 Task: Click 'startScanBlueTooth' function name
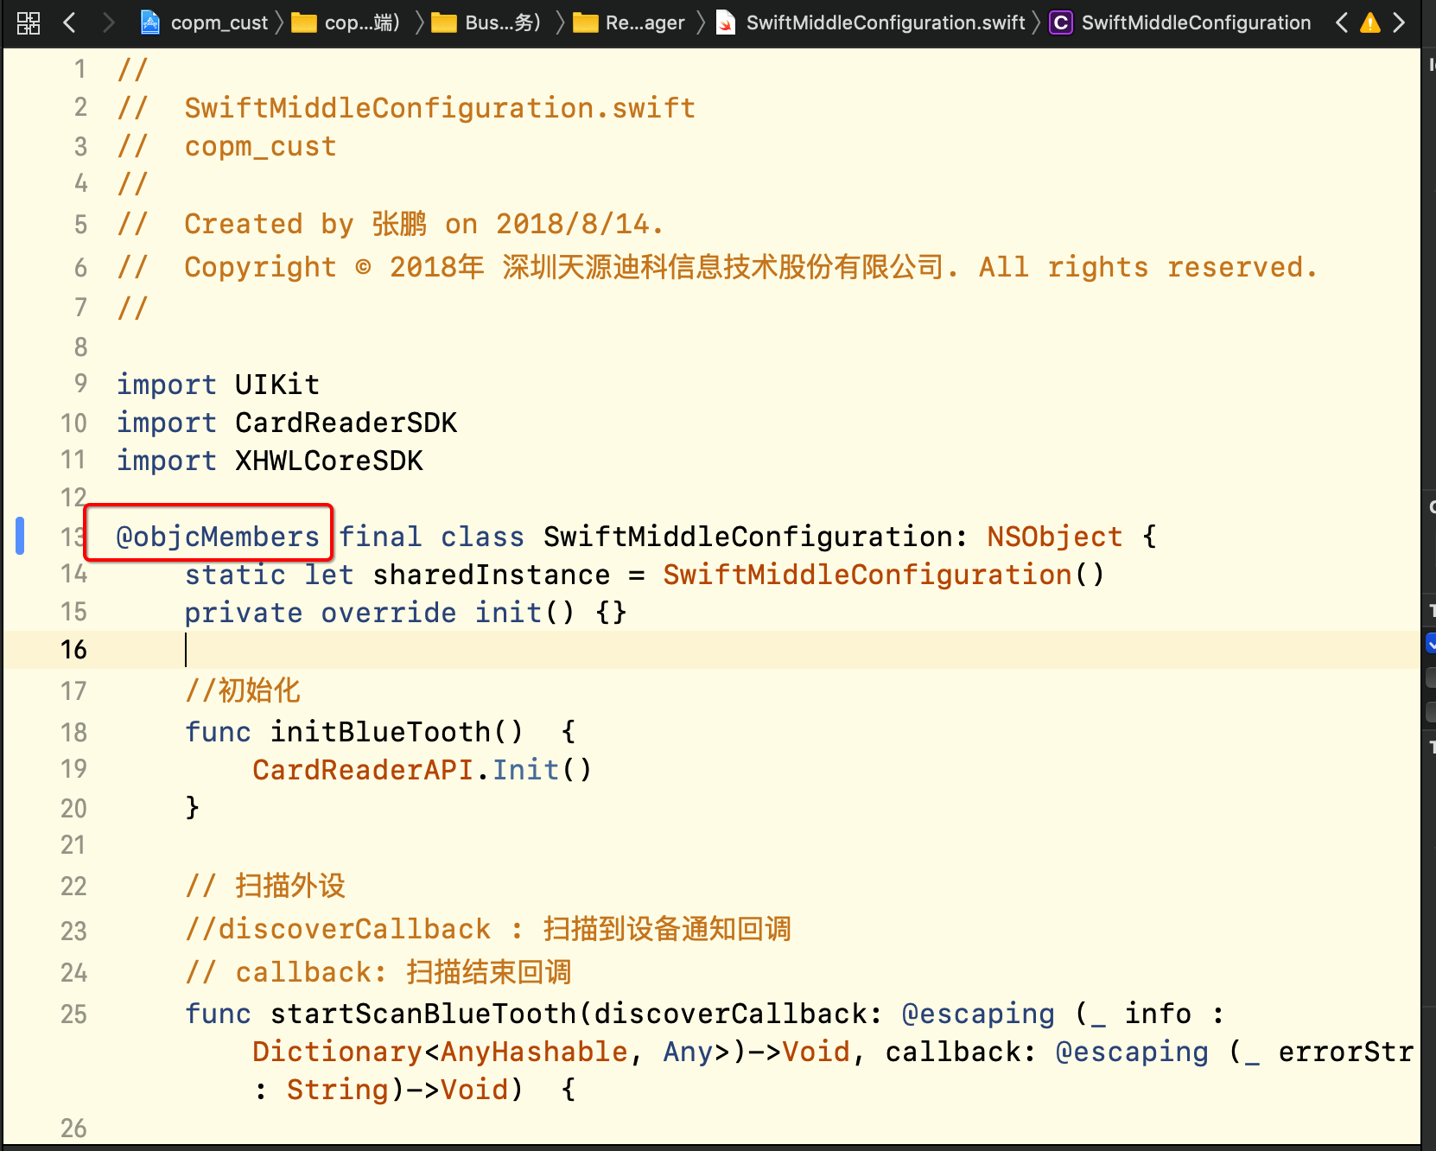coord(423,1014)
